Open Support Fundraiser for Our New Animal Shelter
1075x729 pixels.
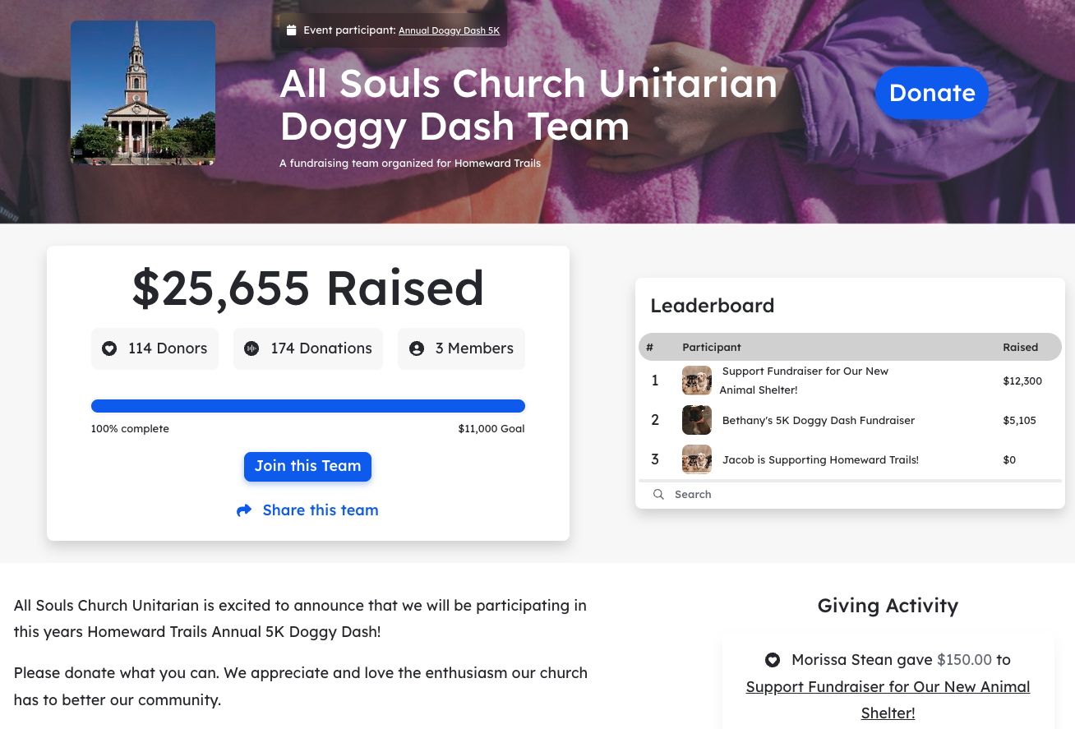pyautogui.click(x=805, y=380)
